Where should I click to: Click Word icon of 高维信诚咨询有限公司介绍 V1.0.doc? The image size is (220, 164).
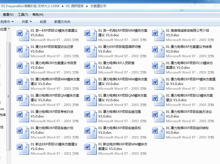pyautogui.click(x=158, y=35)
